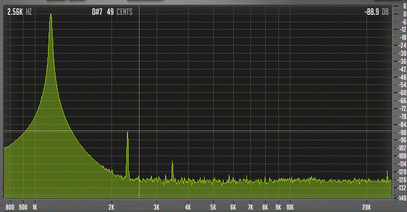Click the 2.56K HZ frequency readout
This screenshot has height=212, width=407.
(x=19, y=12)
